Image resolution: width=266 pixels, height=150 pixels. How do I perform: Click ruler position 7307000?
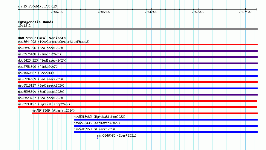coord(198,12)
